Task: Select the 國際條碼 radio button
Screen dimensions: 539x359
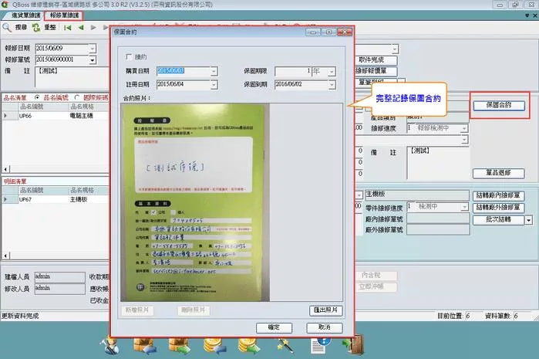Action: pyautogui.click(x=77, y=97)
